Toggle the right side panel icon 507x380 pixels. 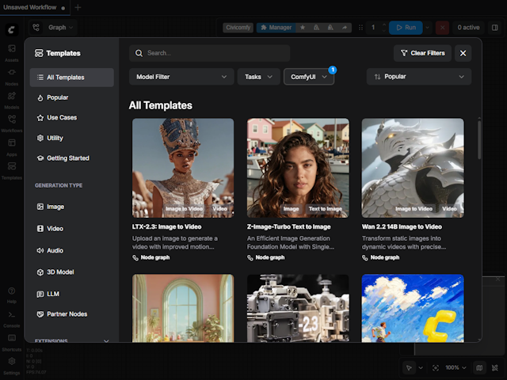tap(494, 28)
